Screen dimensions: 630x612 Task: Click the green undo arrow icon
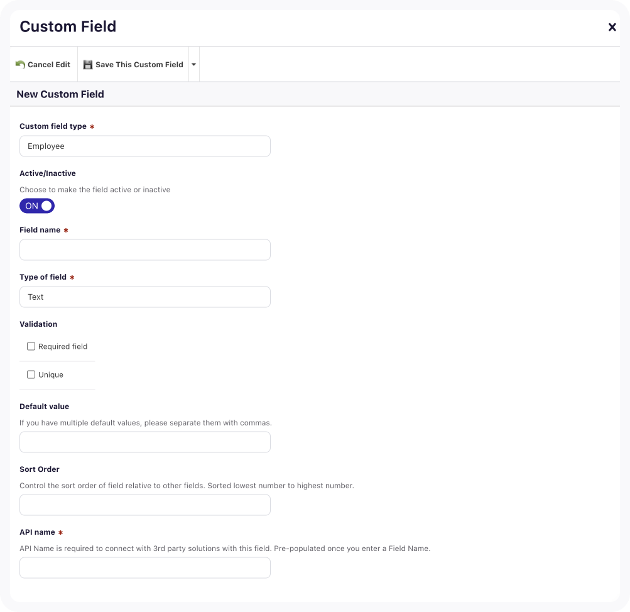click(x=20, y=64)
